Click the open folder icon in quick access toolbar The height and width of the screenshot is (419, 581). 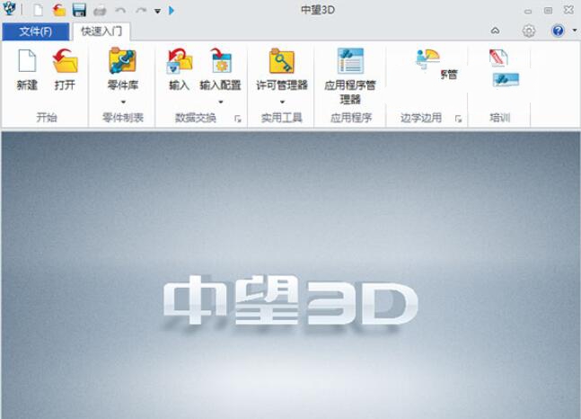[59, 10]
